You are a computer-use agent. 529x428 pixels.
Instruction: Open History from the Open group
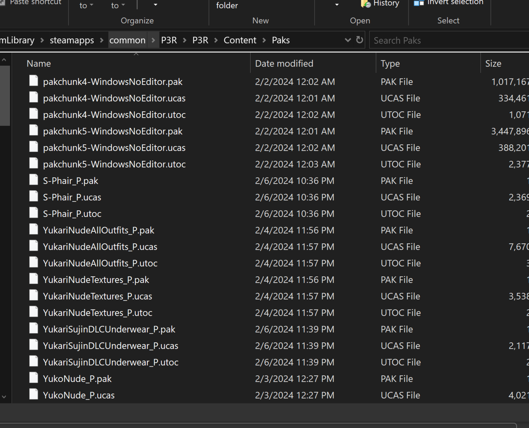(380, 4)
